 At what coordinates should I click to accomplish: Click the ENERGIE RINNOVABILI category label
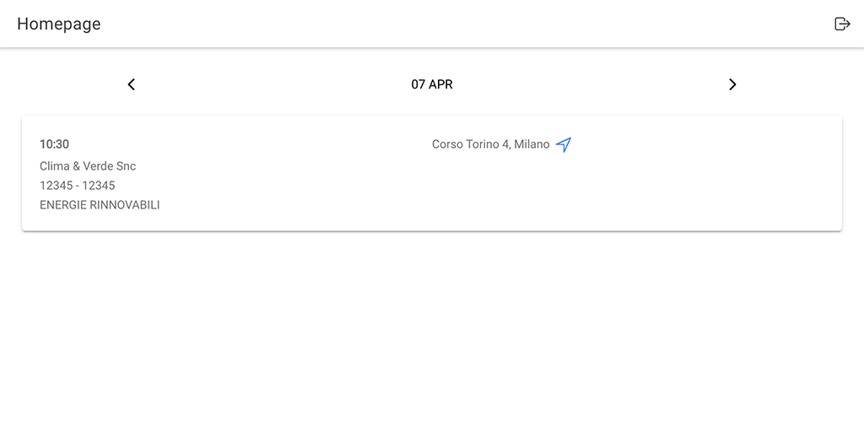point(100,205)
